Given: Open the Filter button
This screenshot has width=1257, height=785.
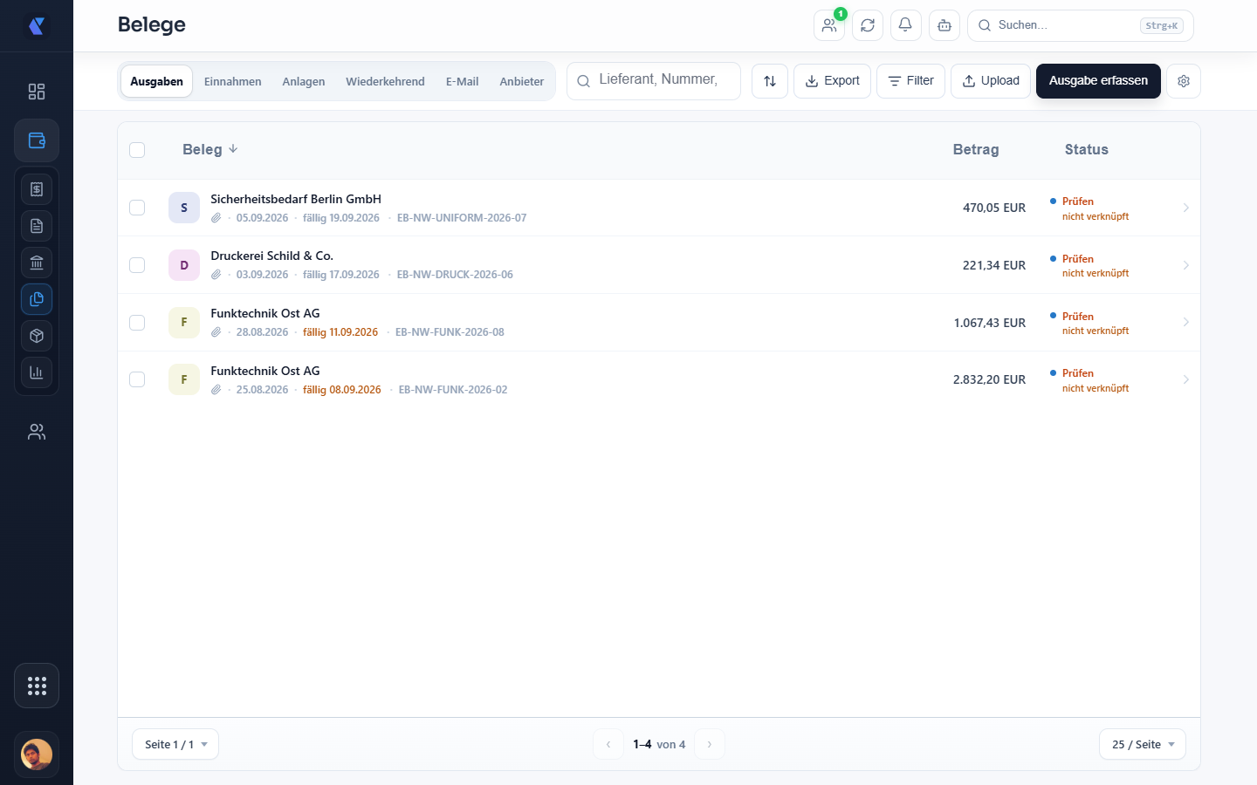Looking at the screenshot, I should (x=910, y=81).
